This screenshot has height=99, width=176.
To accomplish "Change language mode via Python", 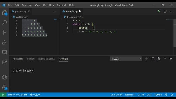I will pyautogui.click(x=158, y=95).
